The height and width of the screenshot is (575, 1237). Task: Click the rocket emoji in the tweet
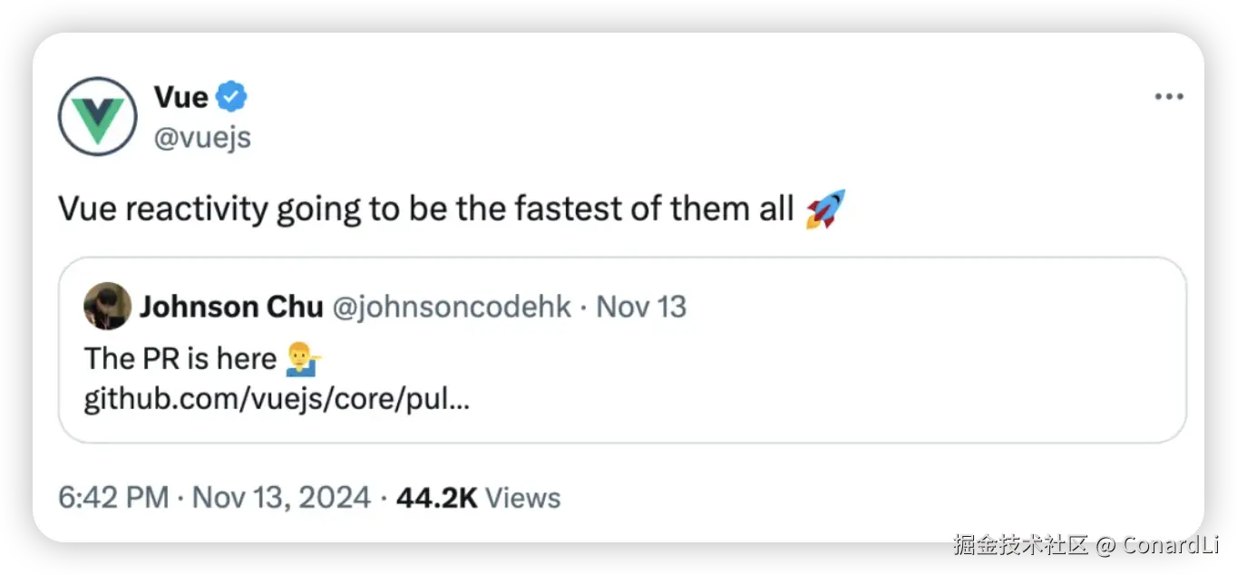[x=825, y=210]
